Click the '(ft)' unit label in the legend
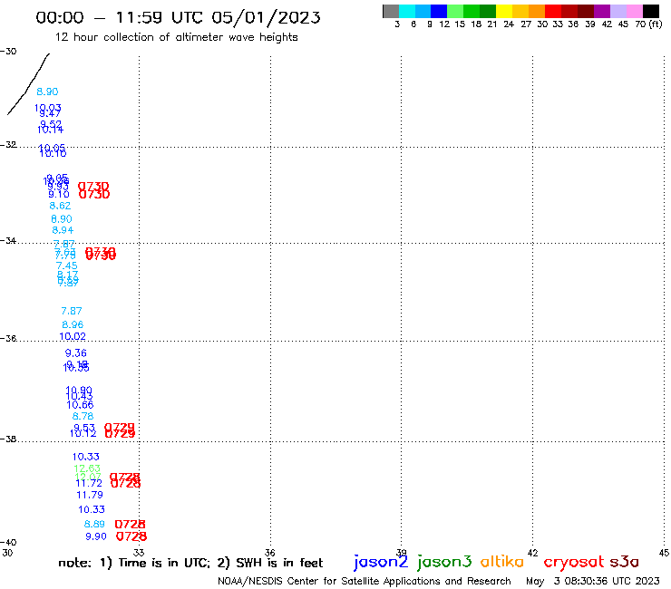 656,24
